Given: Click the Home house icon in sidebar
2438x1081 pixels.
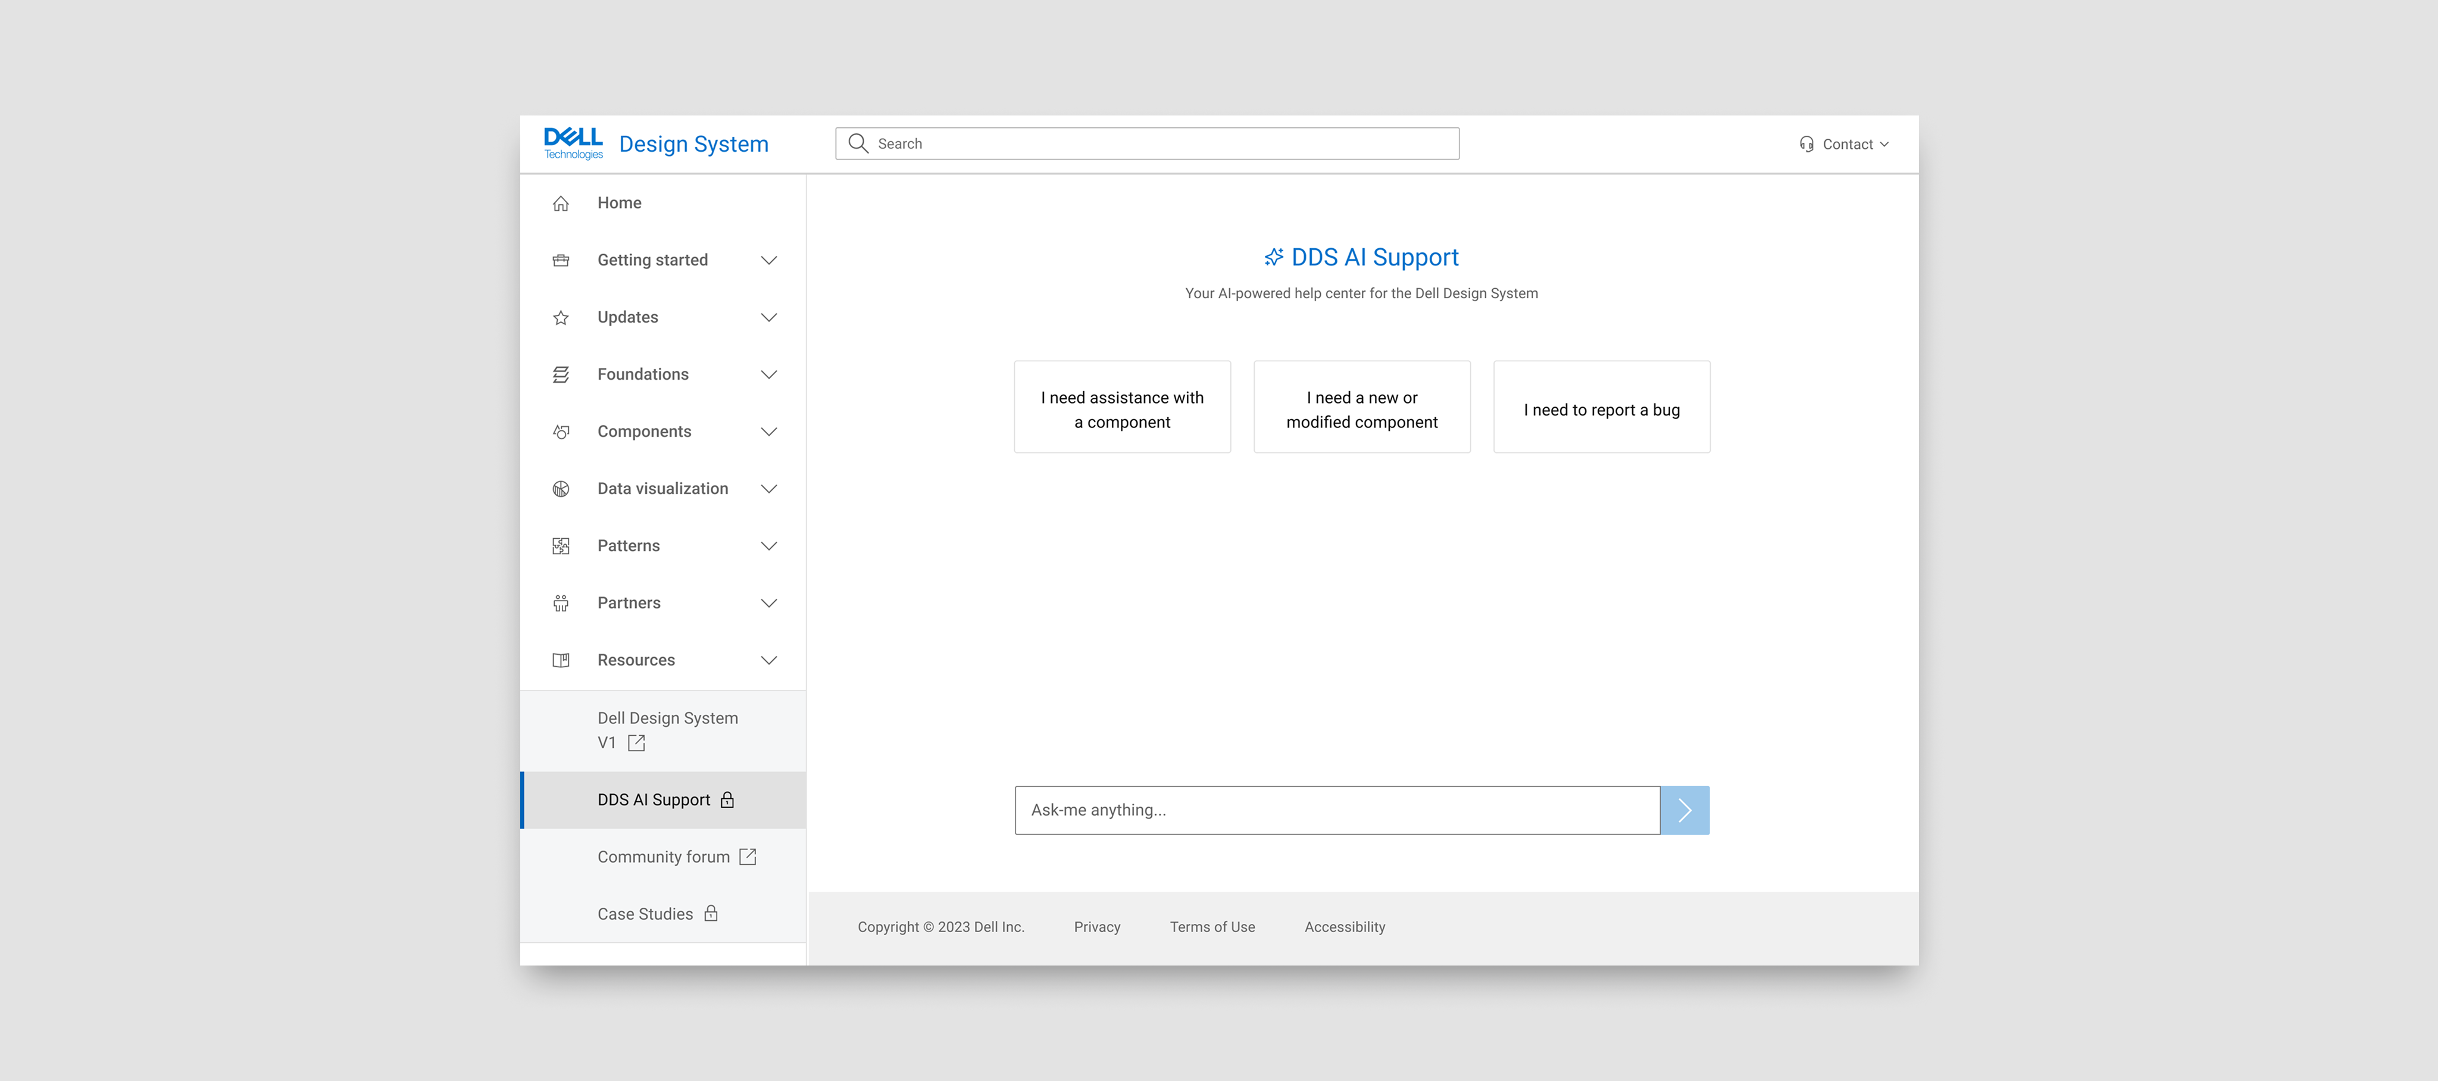Looking at the screenshot, I should tap(560, 204).
